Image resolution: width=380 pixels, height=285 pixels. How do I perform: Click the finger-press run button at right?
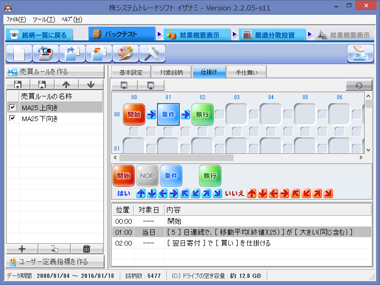[361, 53]
